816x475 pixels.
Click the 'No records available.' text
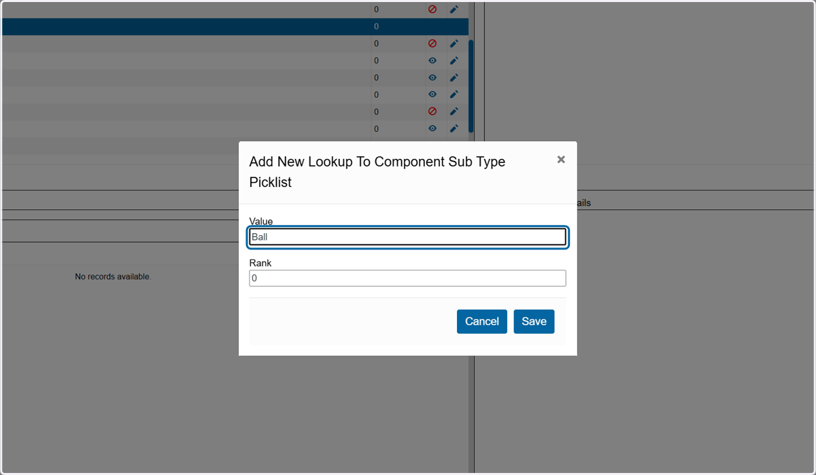pos(113,277)
